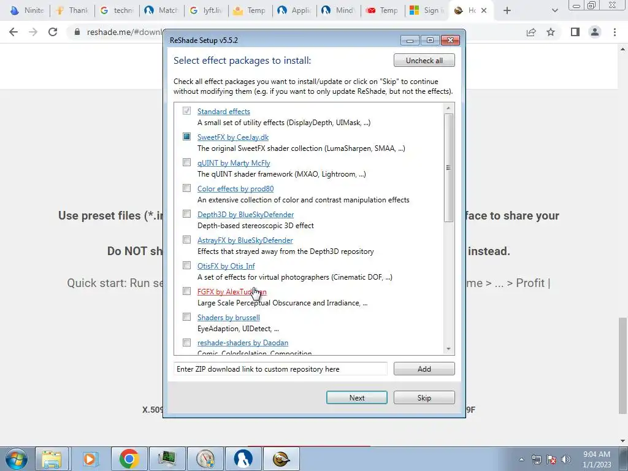Screen dimensions: 628x471
Task: Open qUINT by Marty McFly link
Action: [x=234, y=163]
